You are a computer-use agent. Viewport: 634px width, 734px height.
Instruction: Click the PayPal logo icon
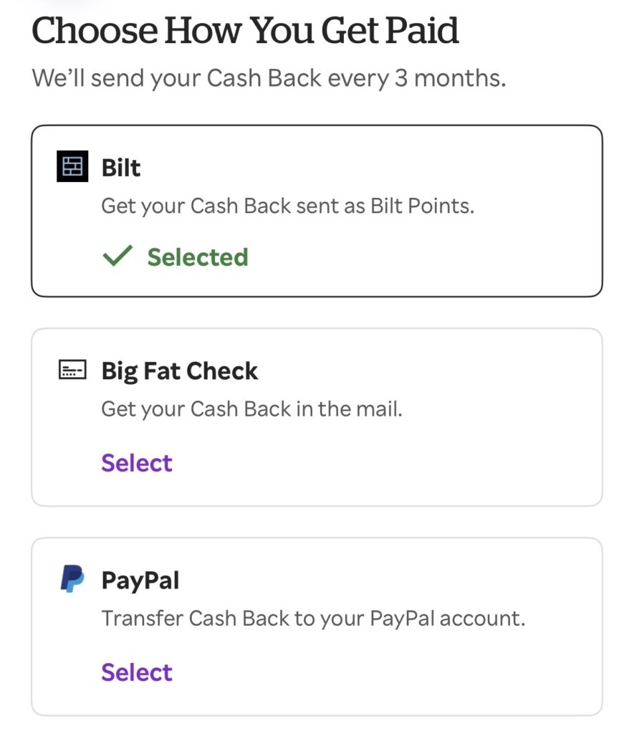72,579
